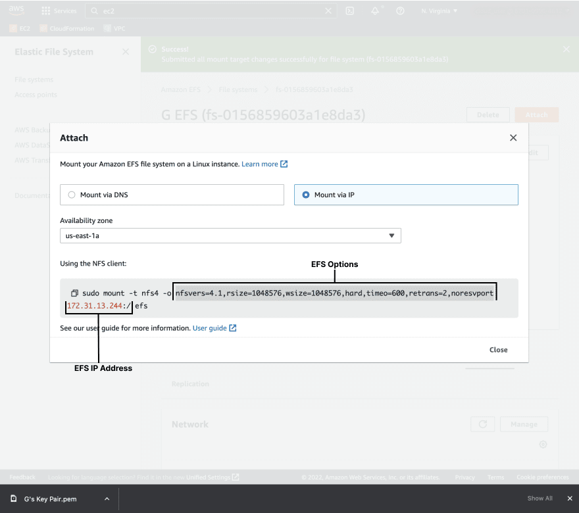Open the Availability zone dropdown
Viewport: 579px width, 513px height.
pos(230,236)
